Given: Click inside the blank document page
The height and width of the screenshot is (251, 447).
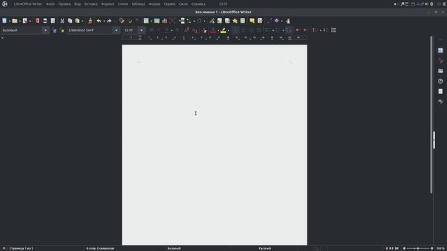Looking at the screenshot, I should [x=214, y=145].
